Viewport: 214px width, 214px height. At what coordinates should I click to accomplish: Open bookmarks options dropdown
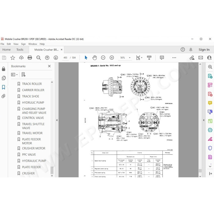tap(14, 75)
